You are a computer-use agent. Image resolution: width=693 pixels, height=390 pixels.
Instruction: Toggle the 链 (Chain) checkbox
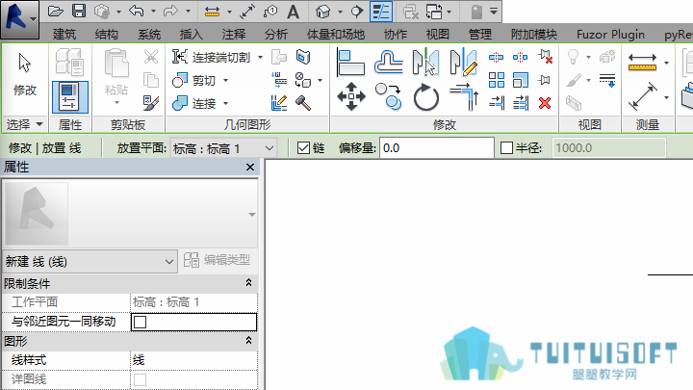tap(303, 147)
